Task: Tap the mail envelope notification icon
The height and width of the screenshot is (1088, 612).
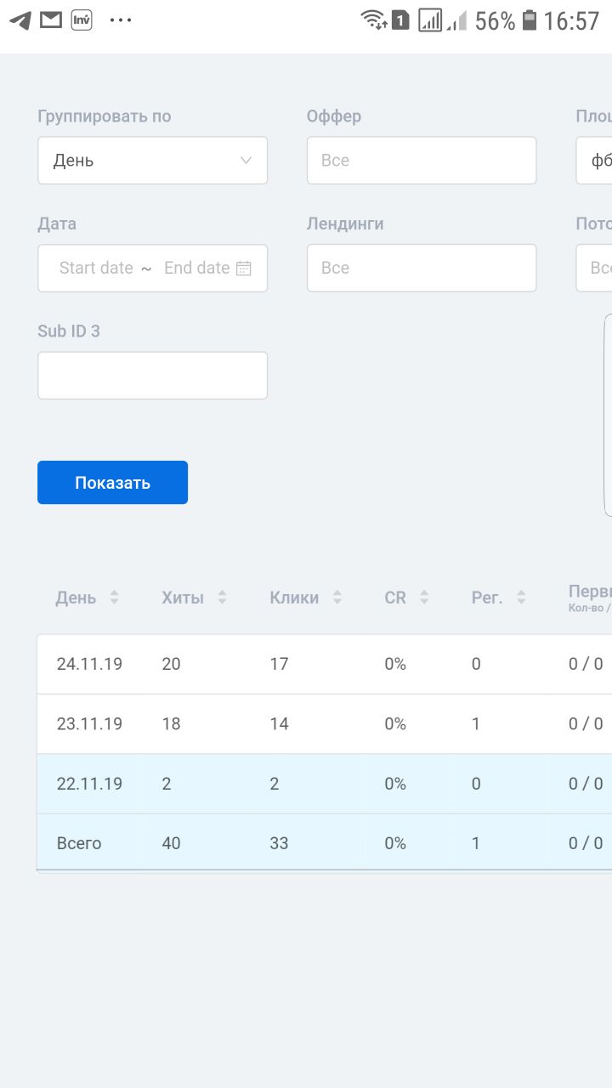Action: pyautogui.click(x=51, y=20)
